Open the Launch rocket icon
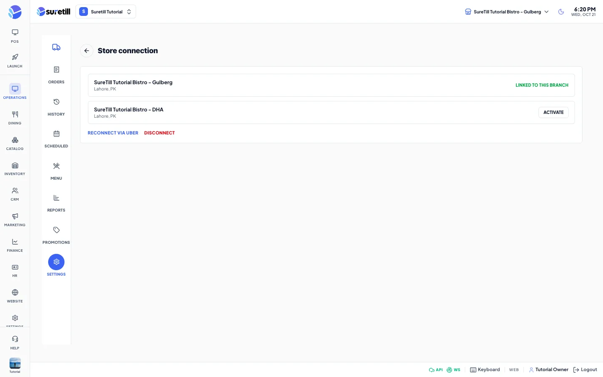 [x=15, y=61]
